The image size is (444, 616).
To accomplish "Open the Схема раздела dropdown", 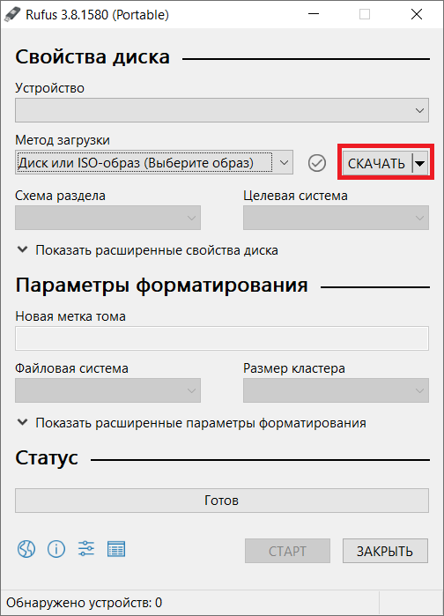I will click(107, 218).
